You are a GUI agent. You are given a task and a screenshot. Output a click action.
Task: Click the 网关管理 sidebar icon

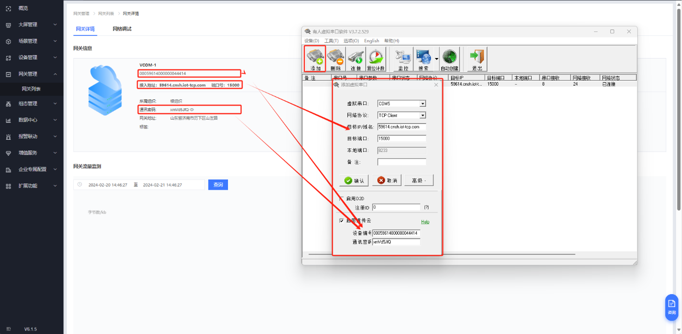(x=8, y=74)
